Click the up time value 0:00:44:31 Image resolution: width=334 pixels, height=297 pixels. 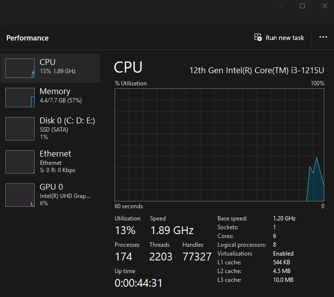[138, 283]
